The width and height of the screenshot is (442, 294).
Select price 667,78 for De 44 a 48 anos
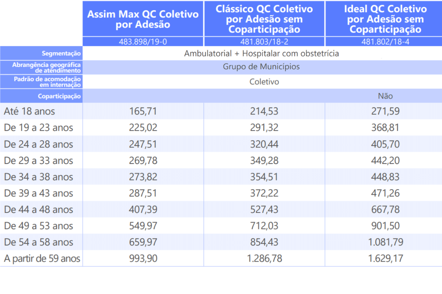385,209
